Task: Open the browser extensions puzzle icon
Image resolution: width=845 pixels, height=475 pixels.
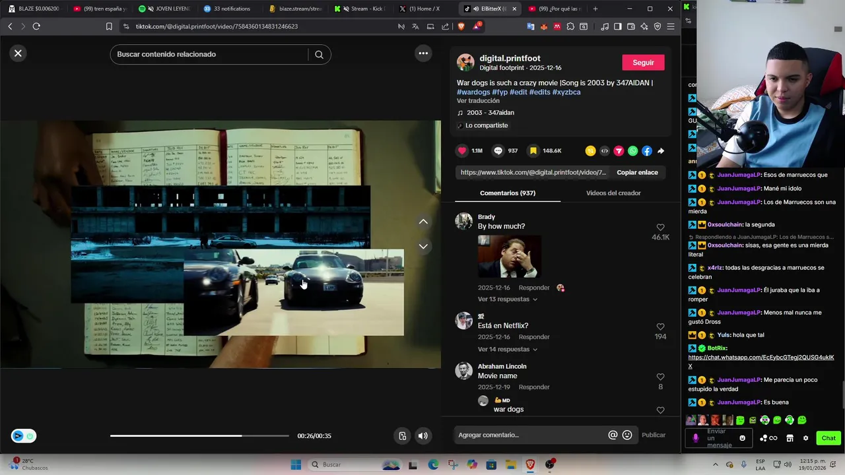Action: click(x=570, y=26)
